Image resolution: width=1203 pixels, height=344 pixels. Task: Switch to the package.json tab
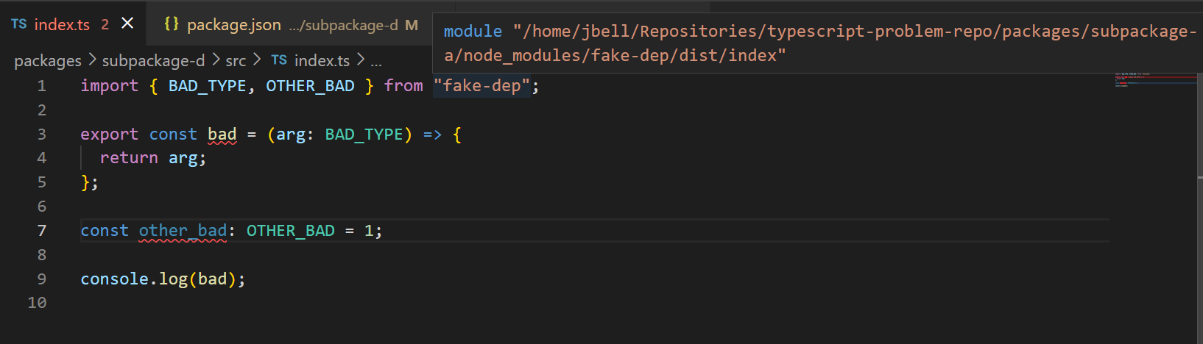(x=233, y=25)
